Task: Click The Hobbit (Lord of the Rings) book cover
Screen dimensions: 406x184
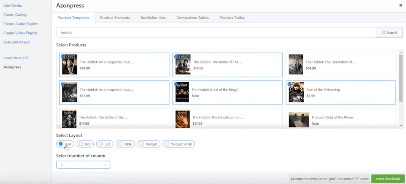Action: (x=182, y=93)
